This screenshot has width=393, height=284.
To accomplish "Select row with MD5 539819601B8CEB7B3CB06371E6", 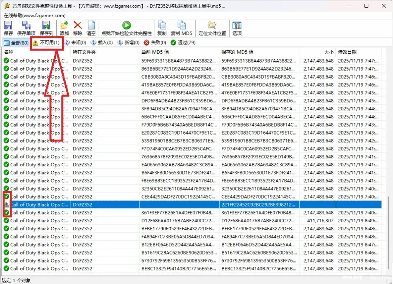I will pos(192,141).
